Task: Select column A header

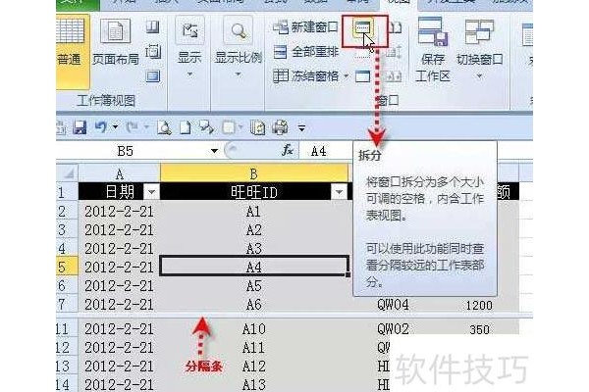Action: (x=120, y=174)
